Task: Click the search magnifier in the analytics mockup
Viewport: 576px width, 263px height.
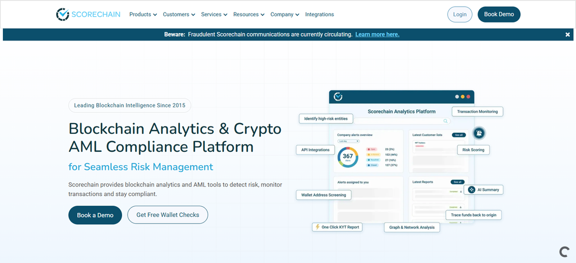Action: click(445, 121)
